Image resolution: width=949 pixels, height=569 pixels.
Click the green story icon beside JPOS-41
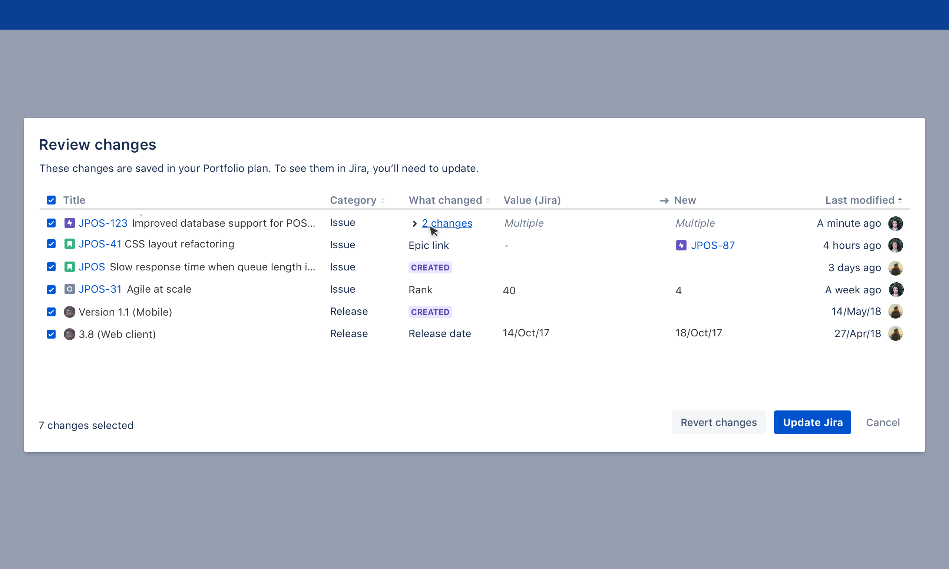69,244
